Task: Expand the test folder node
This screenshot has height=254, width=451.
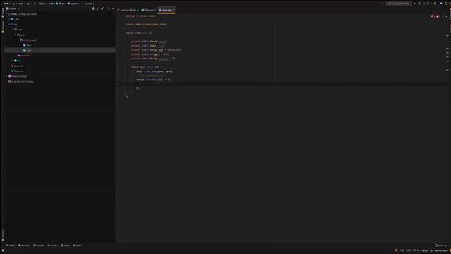Action: [13, 61]
